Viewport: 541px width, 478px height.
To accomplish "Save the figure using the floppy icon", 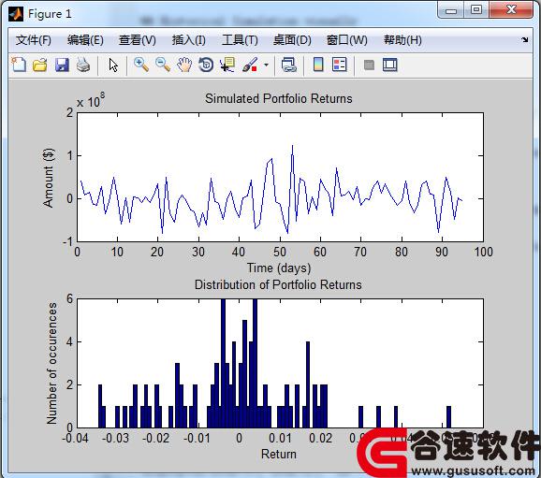I will (x=62, y=65).
